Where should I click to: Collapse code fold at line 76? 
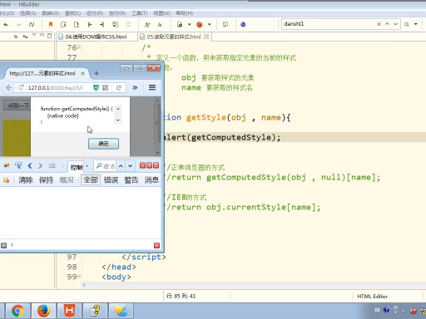tap(79, 47)
